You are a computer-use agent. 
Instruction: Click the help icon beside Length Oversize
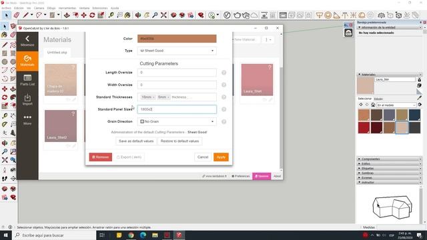pos(224,73)
